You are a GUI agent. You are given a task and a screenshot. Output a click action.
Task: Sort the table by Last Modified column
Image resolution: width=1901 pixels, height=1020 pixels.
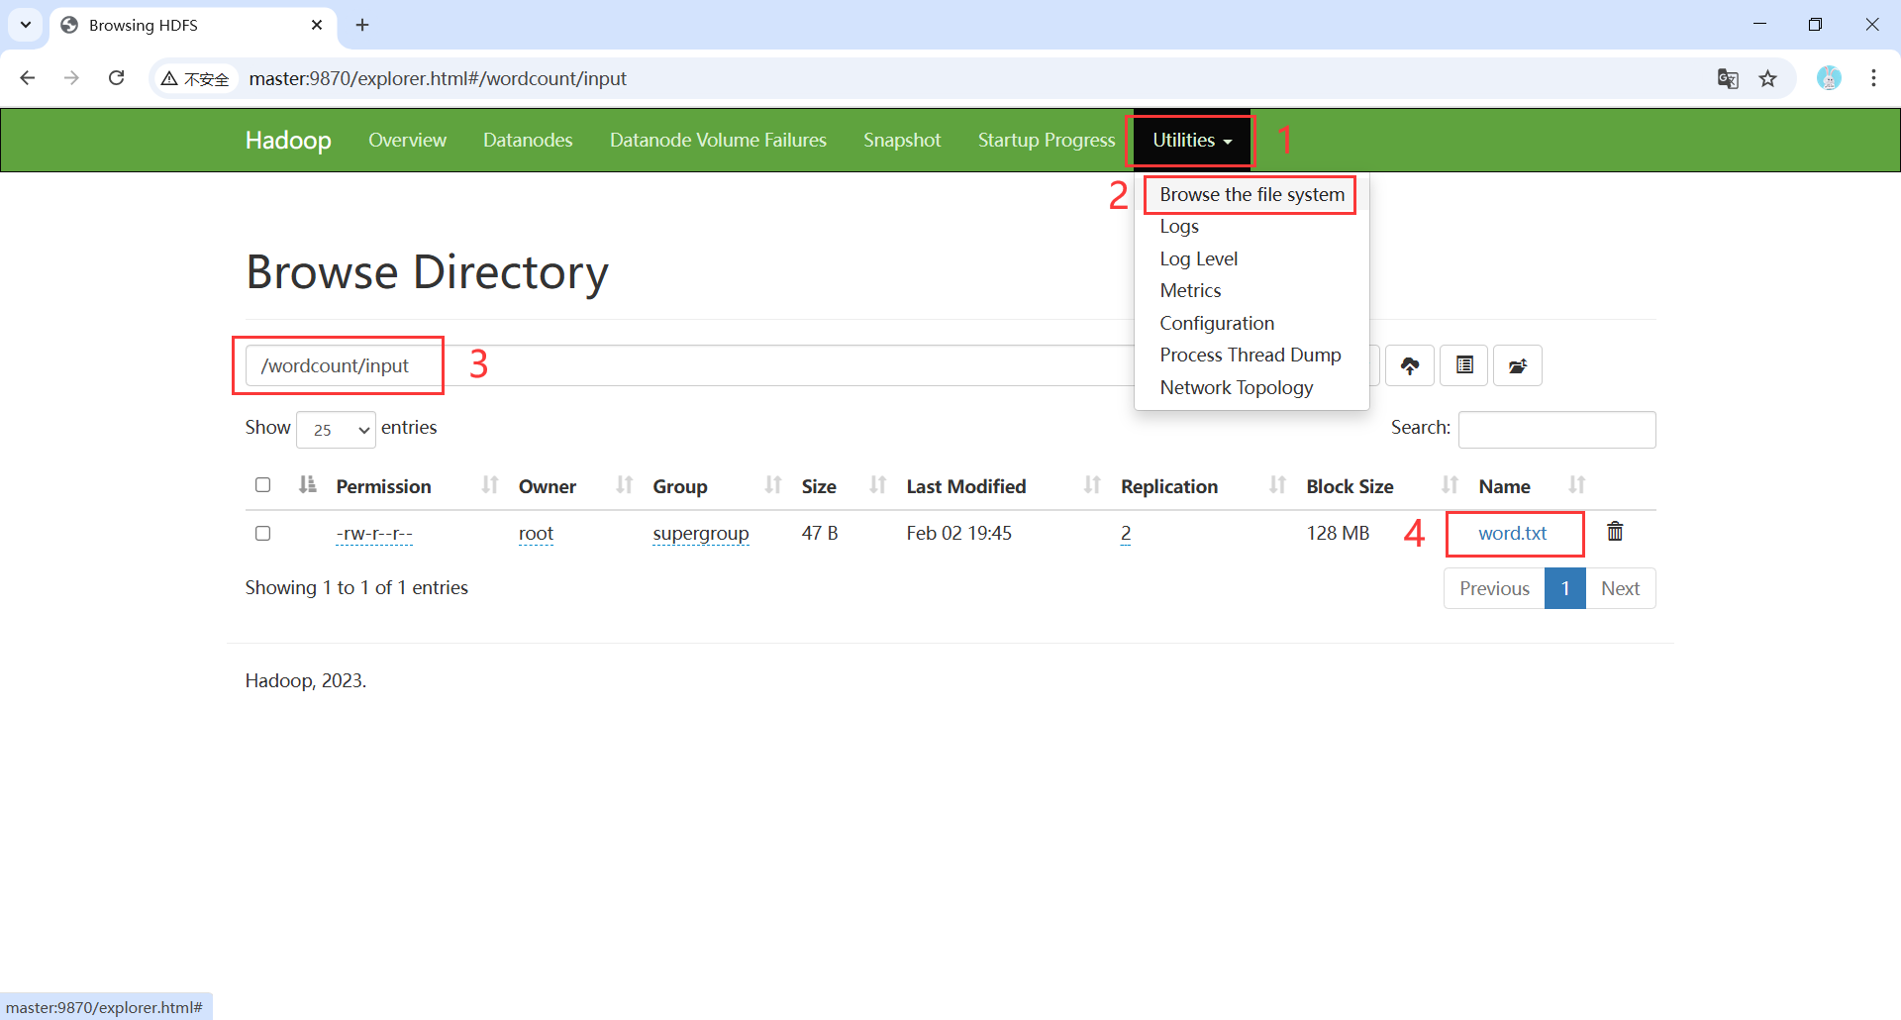click(x=1092, y=485)
